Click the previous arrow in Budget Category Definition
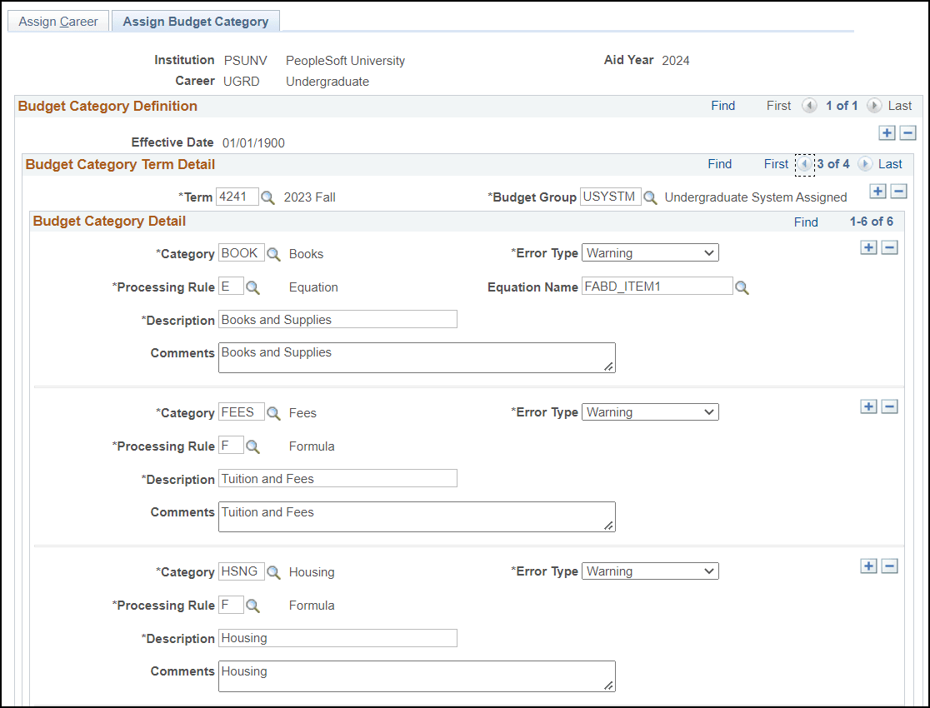930x708 pixels. coord(809,106)
